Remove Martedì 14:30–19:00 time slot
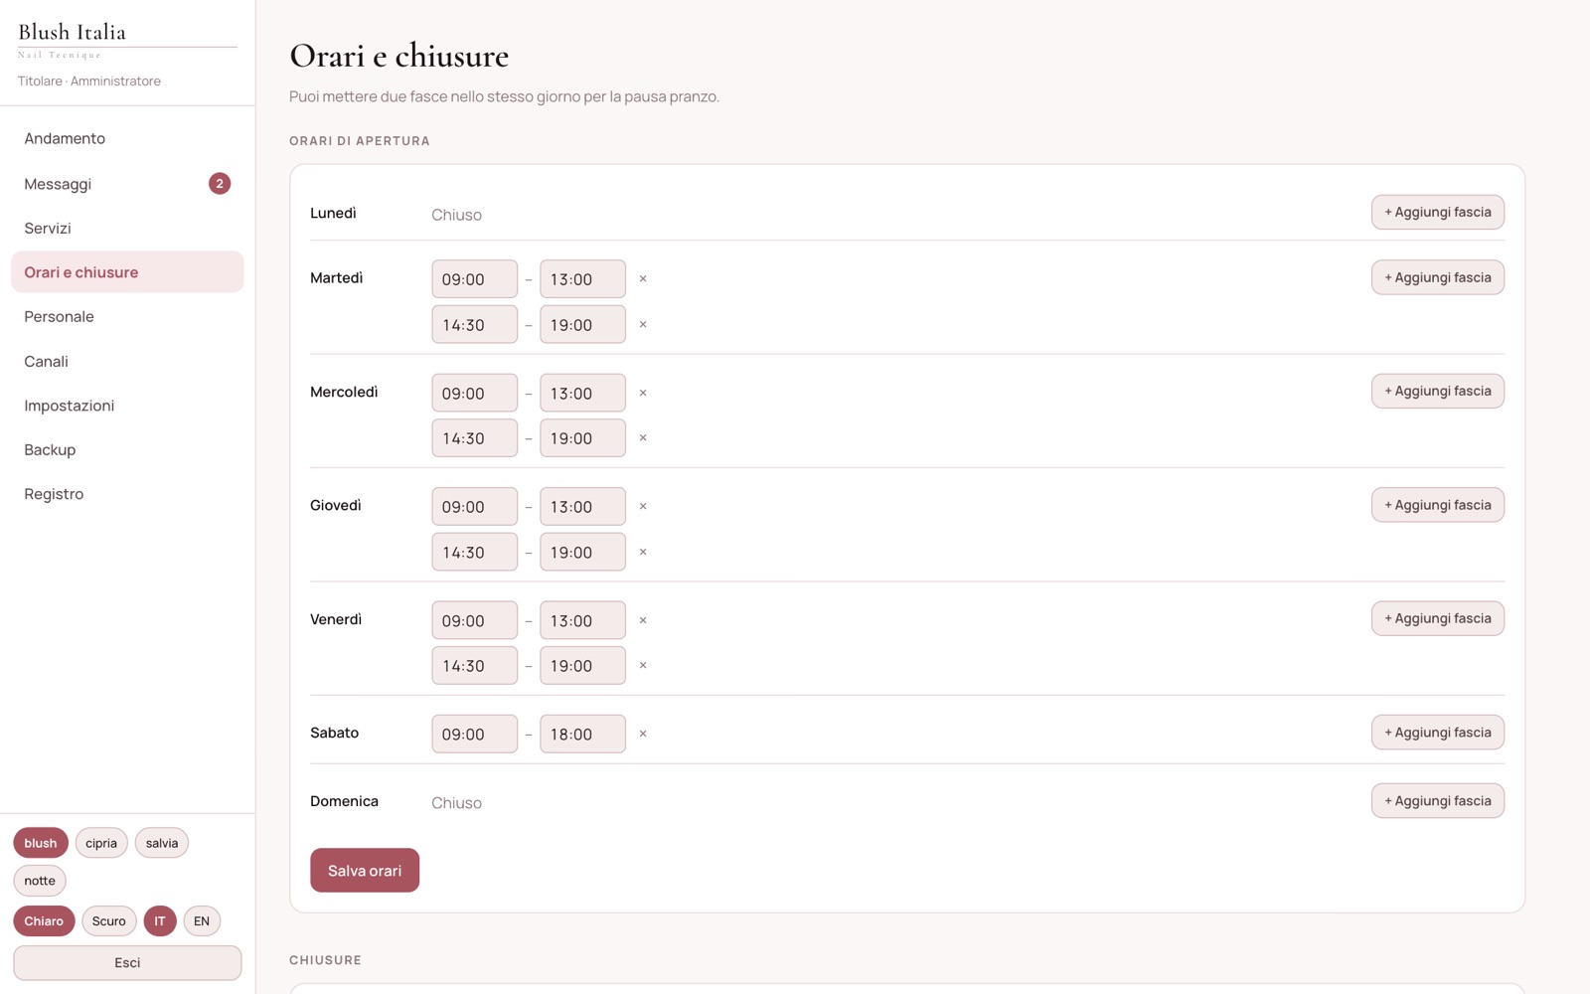1590x994 pixels. click(643, 325)
